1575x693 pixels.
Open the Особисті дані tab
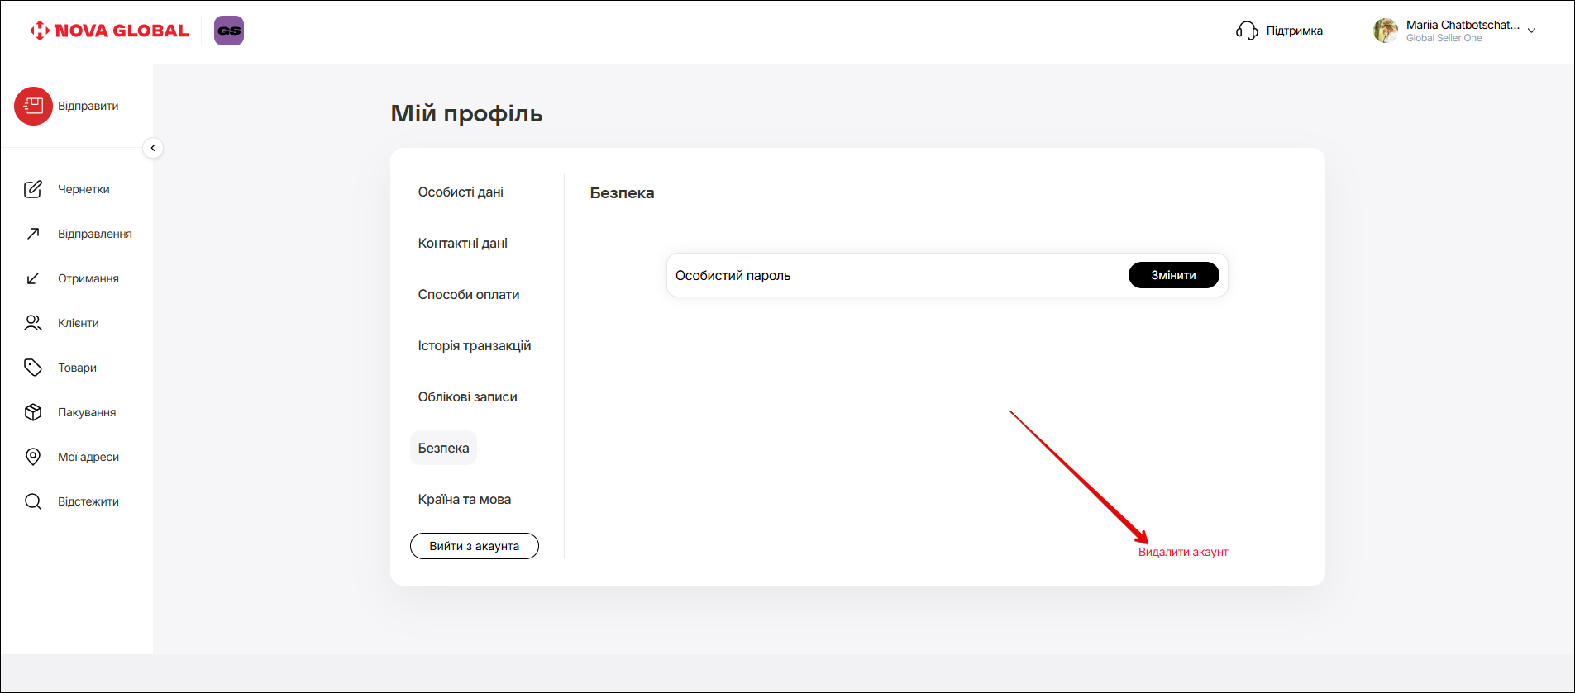coord(461,192)
